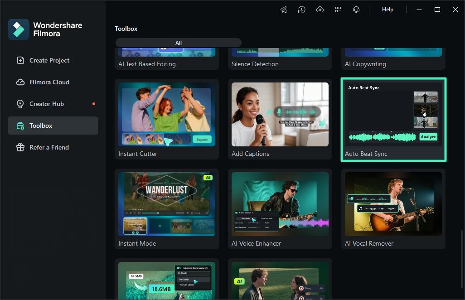The width and height of the screenshot is (465, 300).
Task: Click the Instant Mode label text
Action: [137, 243]
